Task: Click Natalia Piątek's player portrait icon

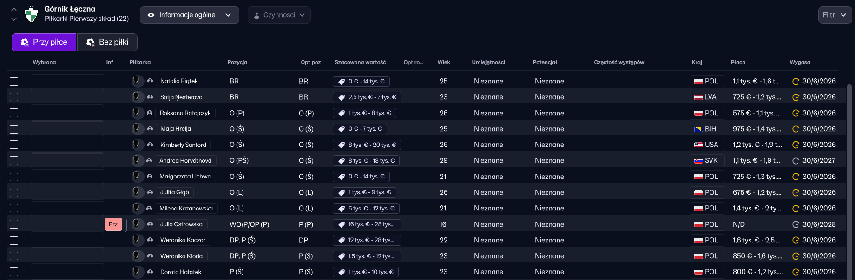Action: 137,81
